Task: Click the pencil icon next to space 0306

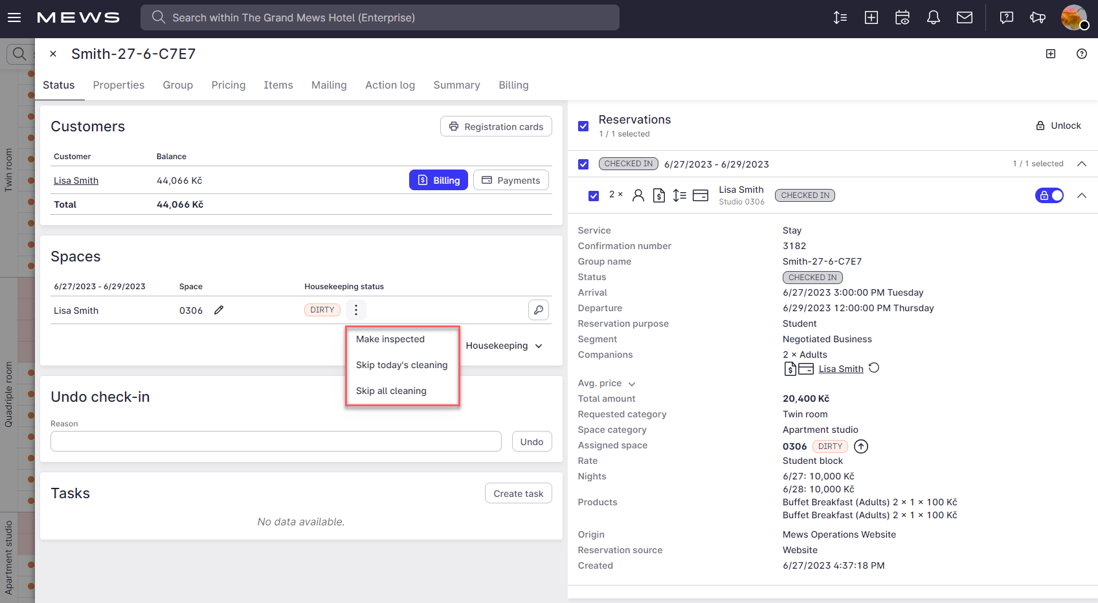Action: point(219,310)
